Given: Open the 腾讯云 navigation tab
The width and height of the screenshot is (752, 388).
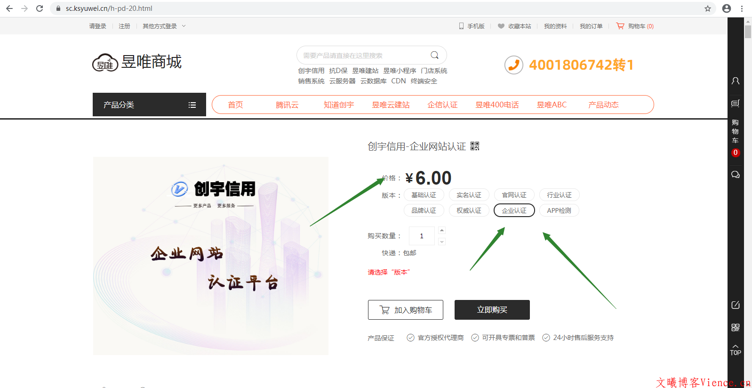Looking at the screenshot, I should pyautogui.click(x=287, y=105).
